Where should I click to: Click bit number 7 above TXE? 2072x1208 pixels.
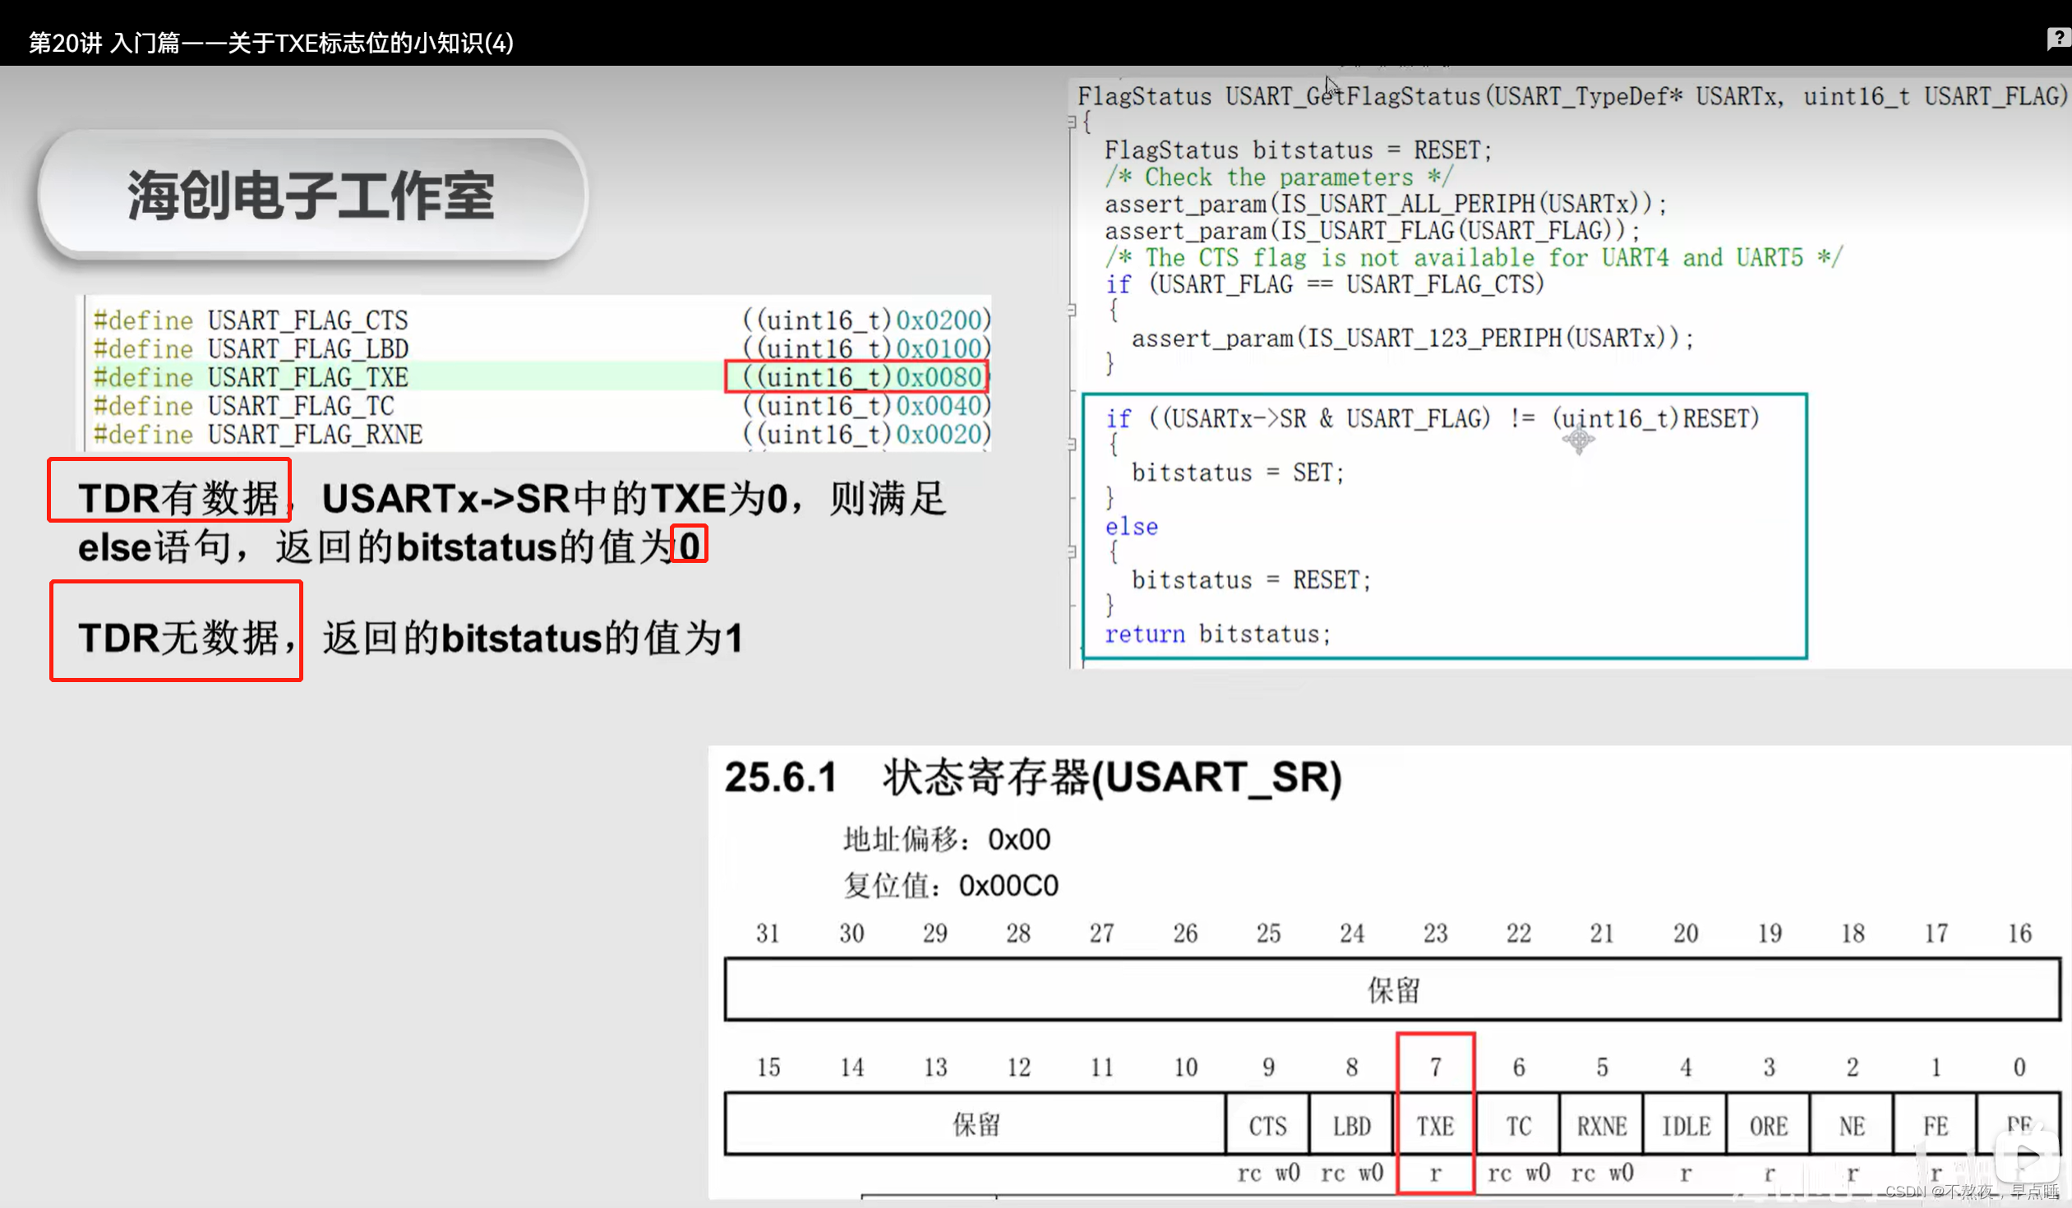pos(1435,1067)
